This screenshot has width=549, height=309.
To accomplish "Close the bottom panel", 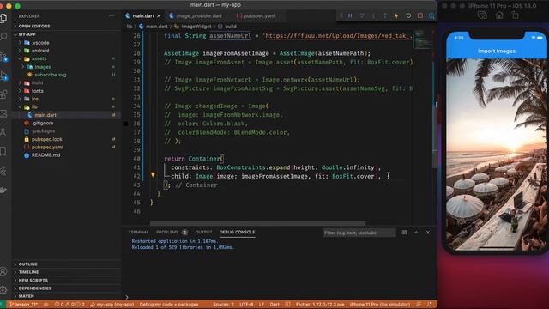I will [x=428, y=233].
